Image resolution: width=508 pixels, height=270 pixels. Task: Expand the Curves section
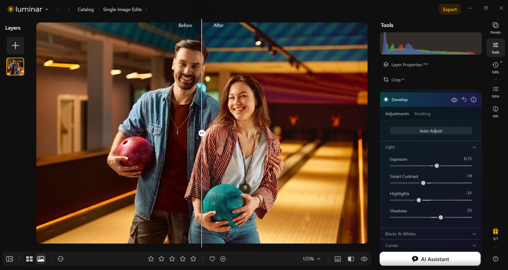474,245
